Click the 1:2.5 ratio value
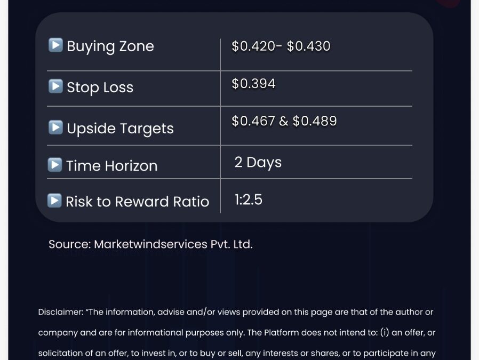The image size is (479, 360). [x=249, y=199]
